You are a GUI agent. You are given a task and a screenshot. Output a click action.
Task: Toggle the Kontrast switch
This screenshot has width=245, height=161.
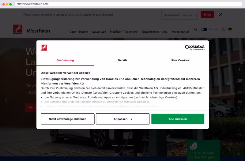[x=204, y=29]
